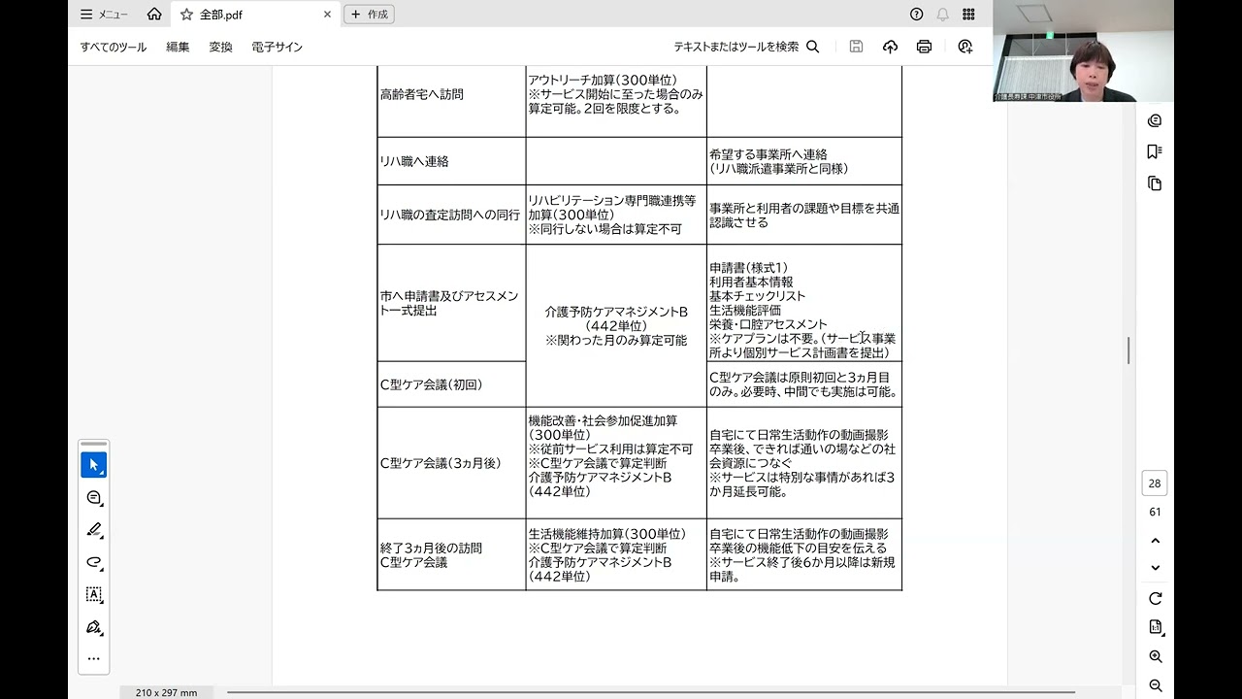Click the C型ケア会議(初回) cell
The image size is (1242, 699).
coord(452,384)
